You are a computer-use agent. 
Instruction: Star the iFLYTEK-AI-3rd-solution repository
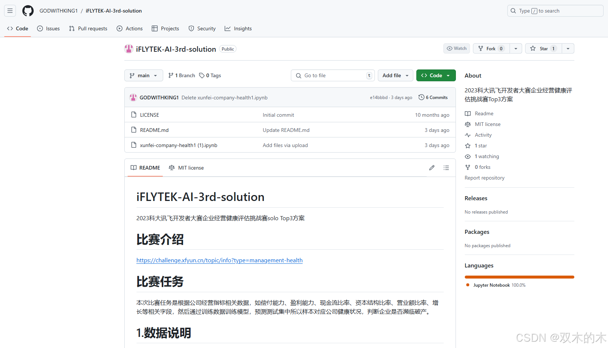coord(543,48)
